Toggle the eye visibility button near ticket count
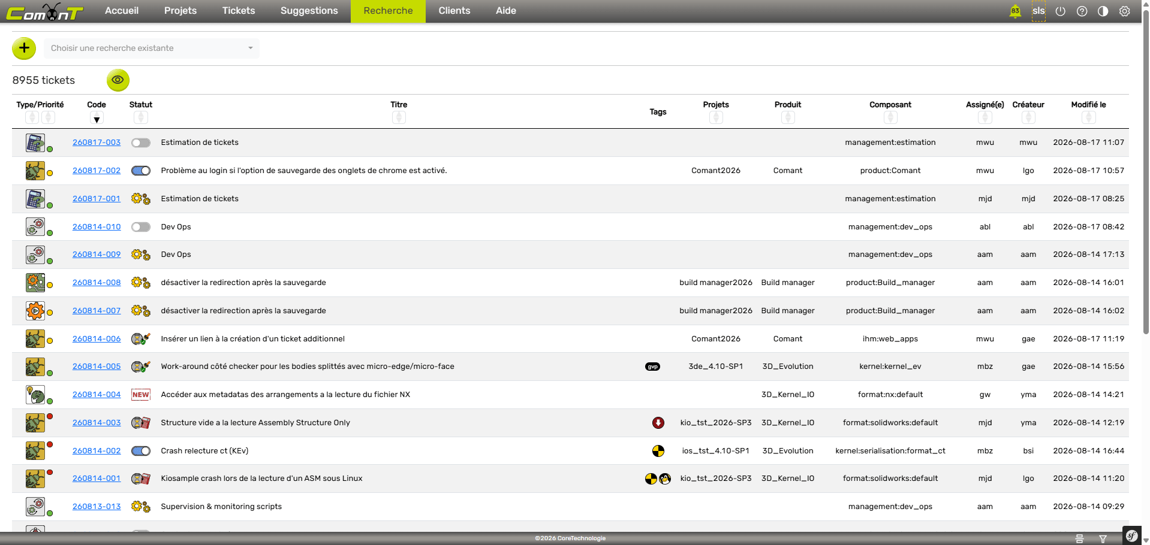Image resolution: width=1150 pixels, height=545 pixels. pyautogui.click(x=118, y=80)
